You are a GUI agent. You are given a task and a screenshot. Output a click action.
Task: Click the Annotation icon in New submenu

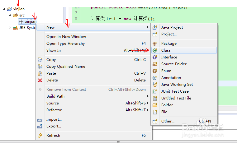pyautogui.click(x=155, y=78)
